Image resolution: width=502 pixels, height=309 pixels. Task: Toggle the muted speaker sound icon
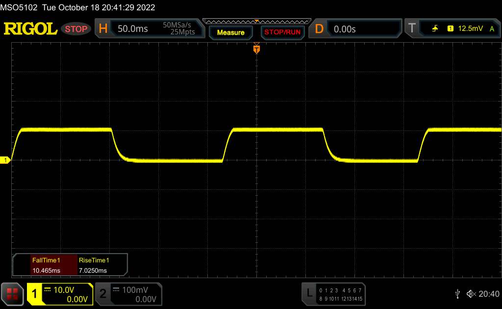pos(471,294)
